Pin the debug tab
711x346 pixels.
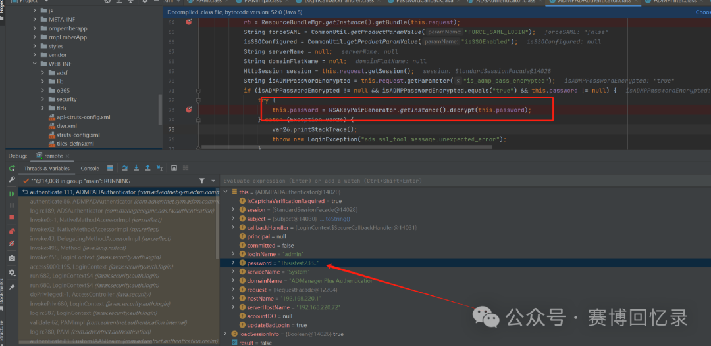click(x=12, y=287)
